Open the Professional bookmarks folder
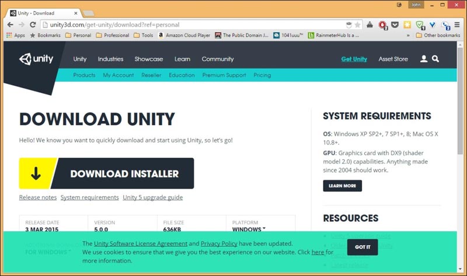The height and width of the screenshot is (276, 467). pos(112,35)
